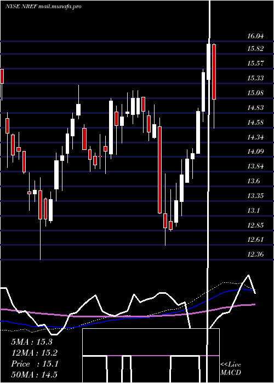Select the 14.83 price axis label
Screen dimensions: 274x383
(x=255, y=107)
